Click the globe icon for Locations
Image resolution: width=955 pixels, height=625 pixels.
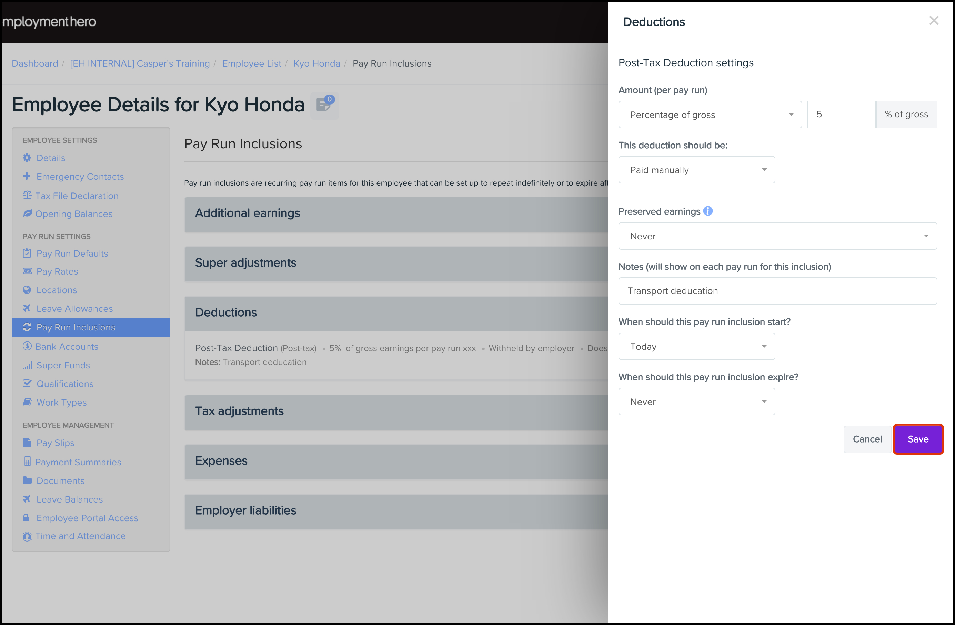click(27, 290)
